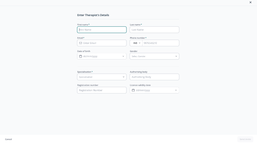Click the dd/mm/yyyy text in Date of birth
Viewport: 257px width, 144px height.
pyautogui.click(x=90, y=56)
